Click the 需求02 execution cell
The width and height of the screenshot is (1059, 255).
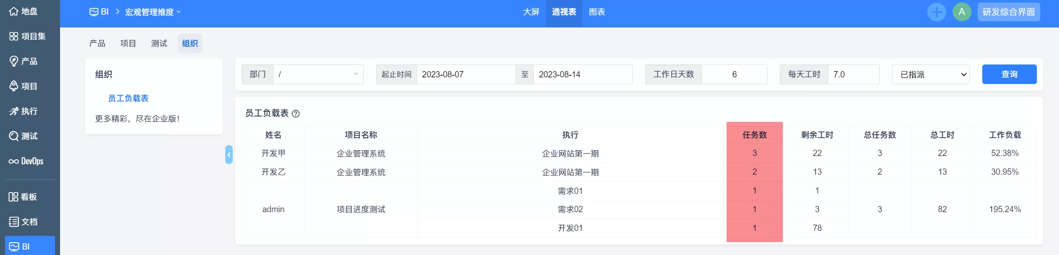570,209
